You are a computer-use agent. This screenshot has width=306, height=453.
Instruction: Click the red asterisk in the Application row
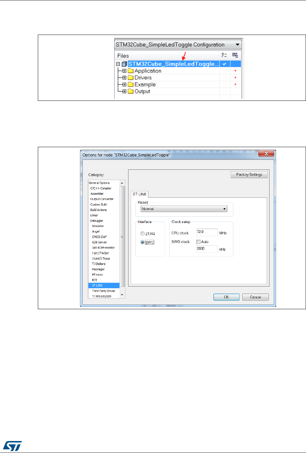tap(235, 71)
